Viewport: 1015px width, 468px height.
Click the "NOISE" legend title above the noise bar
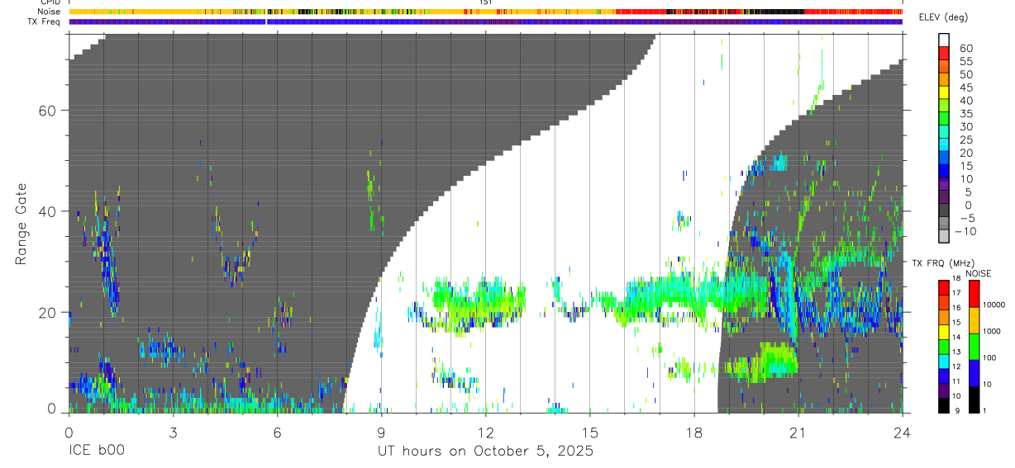tap(979, 273)
